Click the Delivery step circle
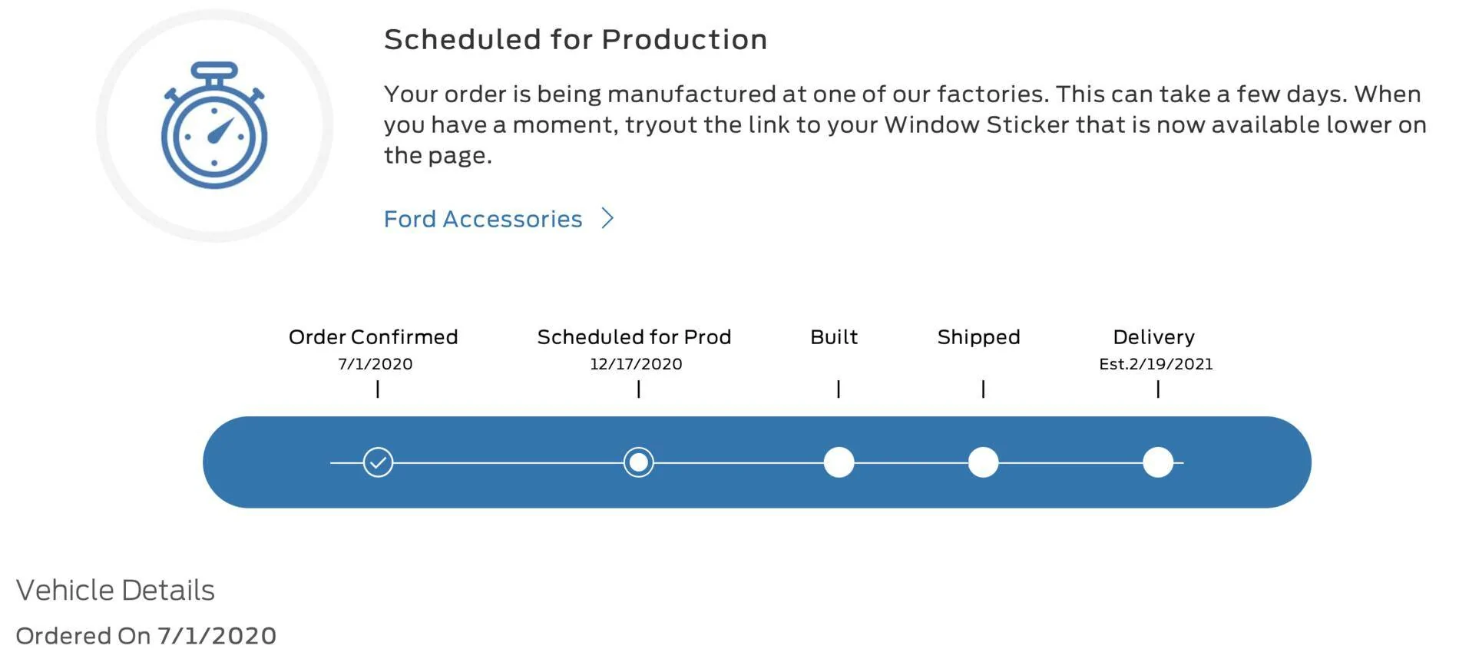This screenshot has width=1459, height=649. 1158,462
